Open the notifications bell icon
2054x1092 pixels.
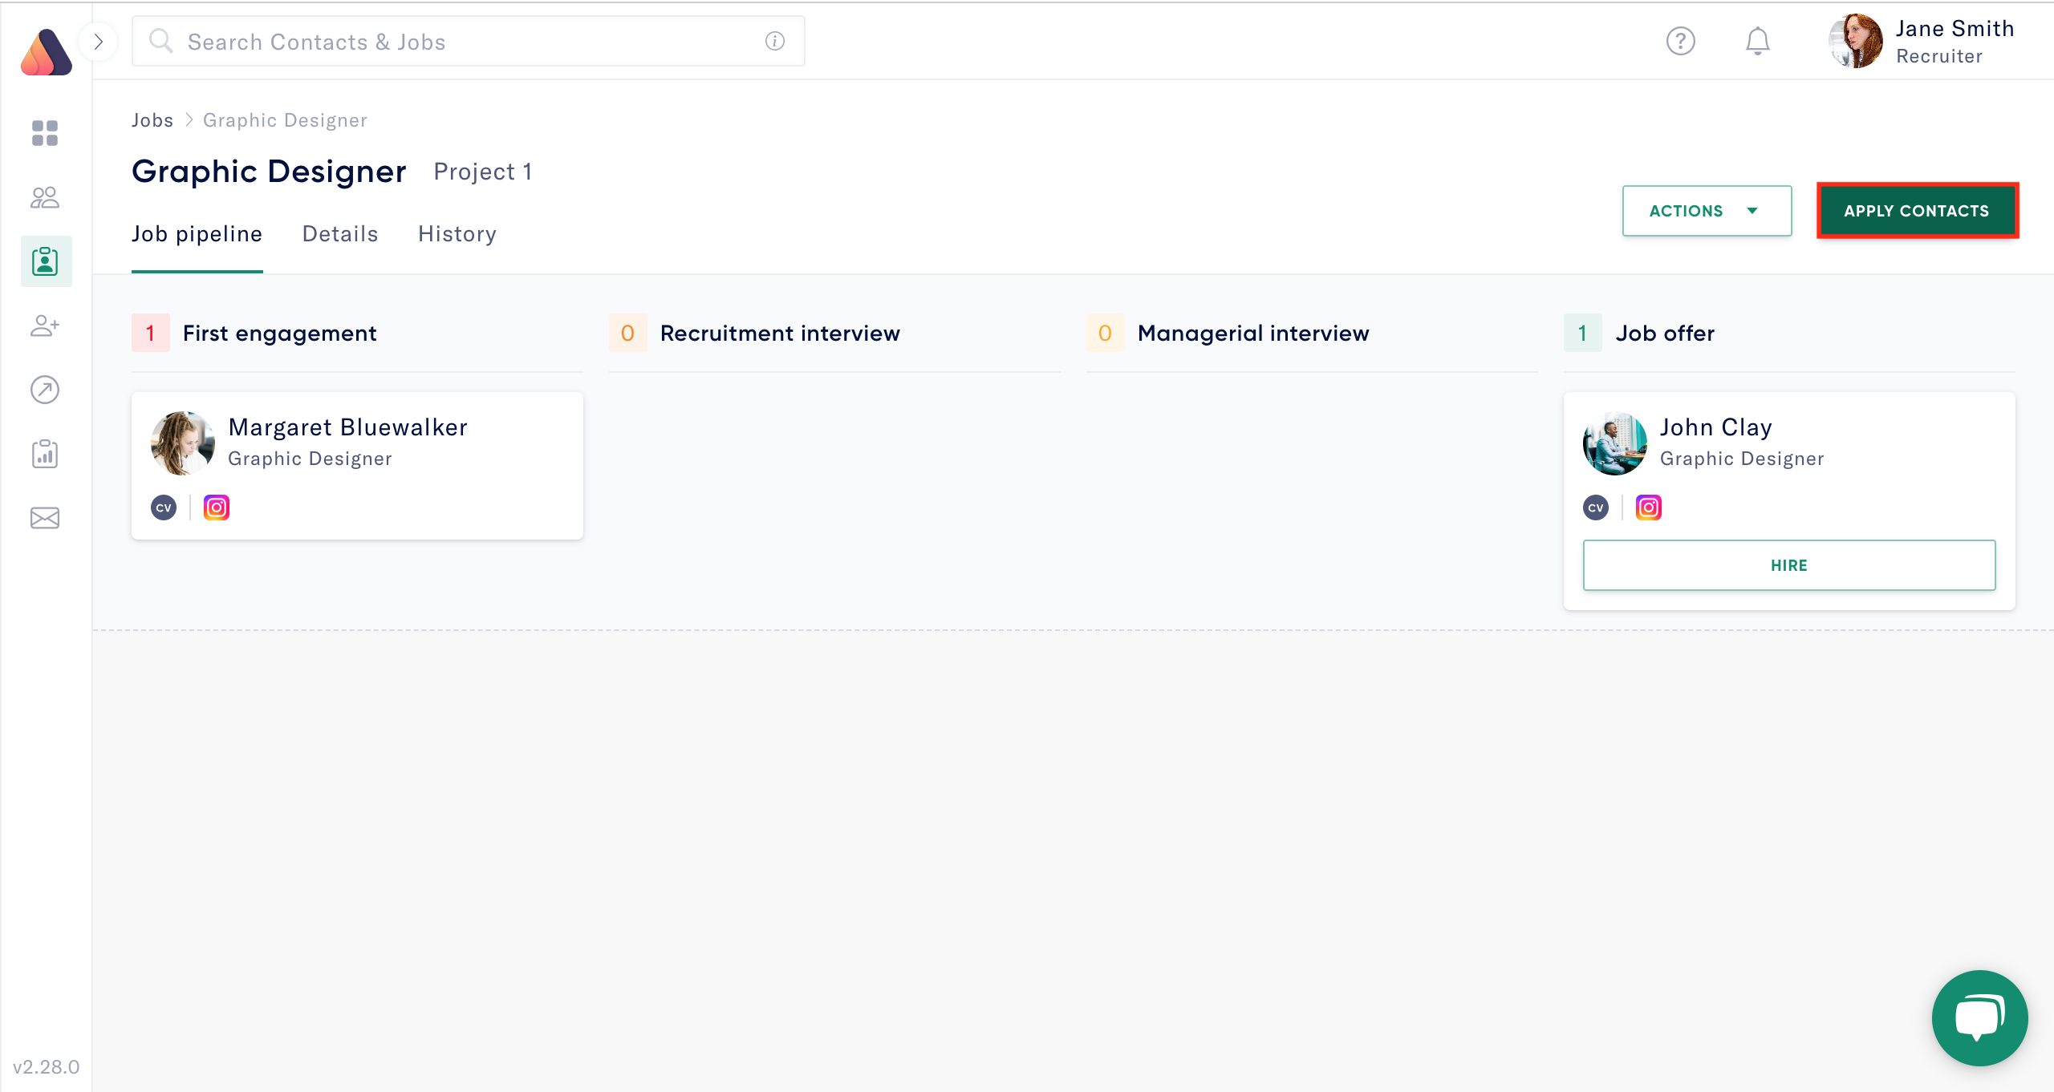point(1757,41)
